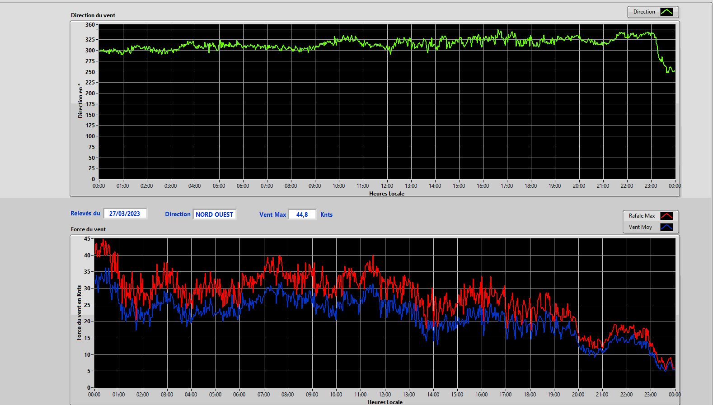Click the 250 tick on direction axis
This screenshot has width=713, height=405.
click(x=90, y=72)
